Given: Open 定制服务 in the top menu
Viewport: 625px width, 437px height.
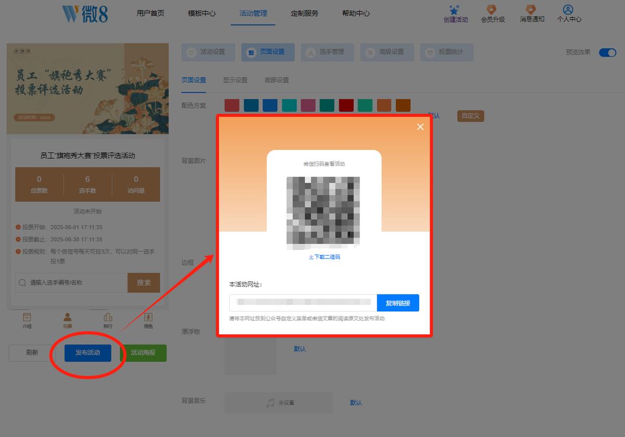Looking at the screenshot, I should 305,14.
